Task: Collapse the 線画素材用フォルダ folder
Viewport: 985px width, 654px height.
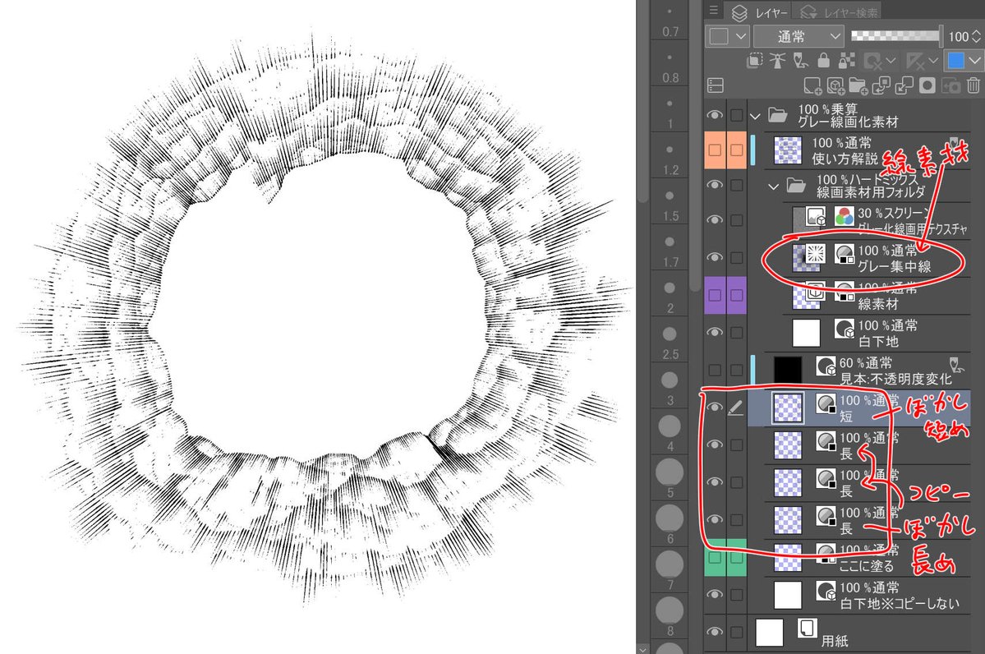Action: tap(774, 187)
